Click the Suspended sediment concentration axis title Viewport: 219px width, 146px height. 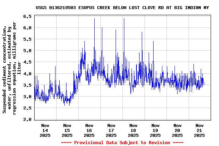(12, 68)
